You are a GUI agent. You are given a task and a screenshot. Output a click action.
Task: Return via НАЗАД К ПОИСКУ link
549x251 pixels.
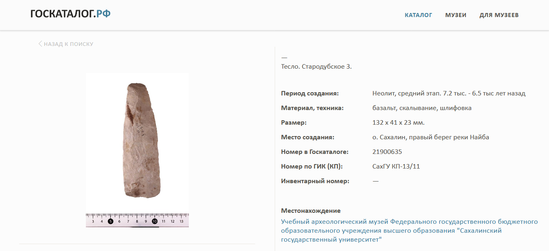coord(66,44)
